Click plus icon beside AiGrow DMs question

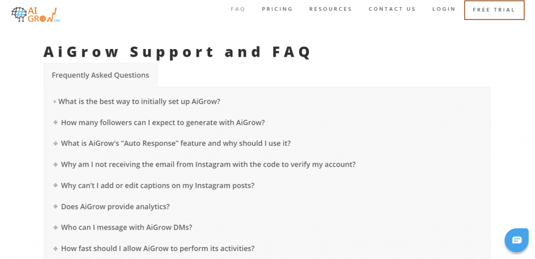[55, 228]
